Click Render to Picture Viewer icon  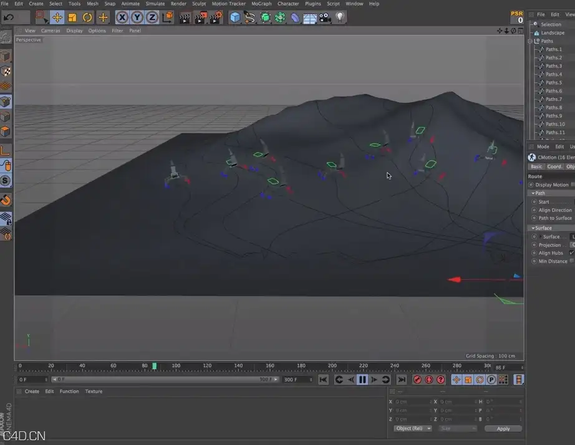click(200, 17)
